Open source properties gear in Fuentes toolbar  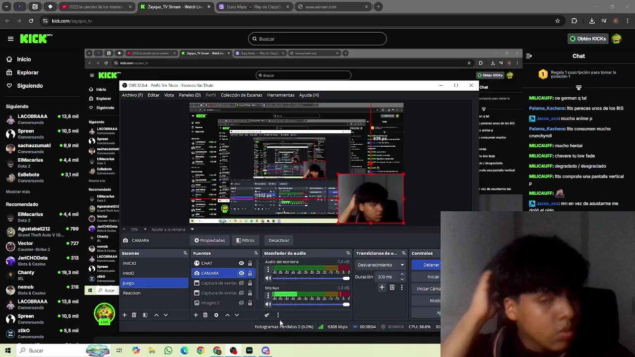(216, 315)
